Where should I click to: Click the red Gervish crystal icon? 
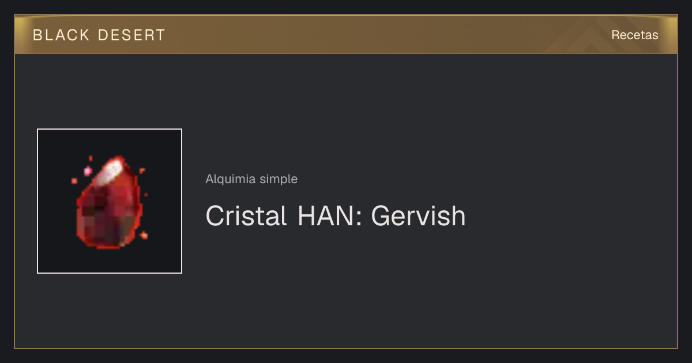click(110, 202)
